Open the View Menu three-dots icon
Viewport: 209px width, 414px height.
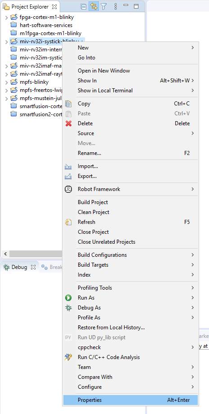coord(116,7)
